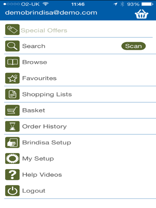Viewport: 156px width, 208px height.
Task: Tap the Basket trolley icon
Action: tap(12, 110)
